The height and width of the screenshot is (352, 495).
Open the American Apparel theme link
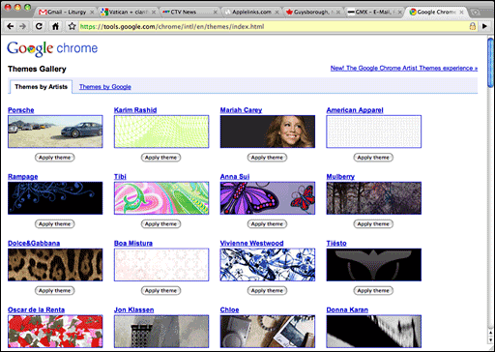click(355, 110)
